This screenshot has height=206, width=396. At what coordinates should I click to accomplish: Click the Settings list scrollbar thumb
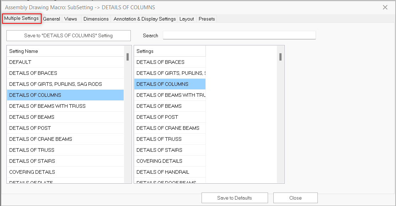(x=280, y=57)
